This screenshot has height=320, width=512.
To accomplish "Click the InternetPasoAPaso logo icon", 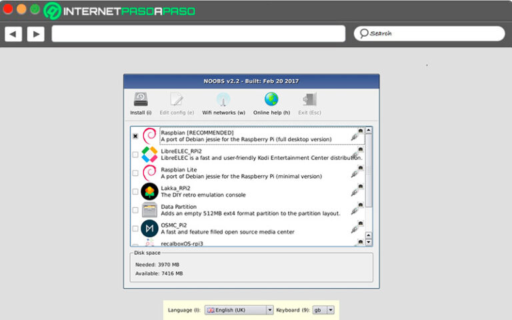I will [52, 11].
